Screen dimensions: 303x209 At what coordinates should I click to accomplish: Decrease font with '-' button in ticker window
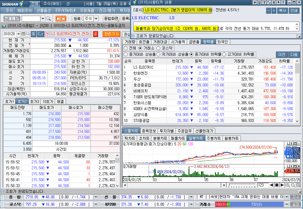(x=269, y=11)
